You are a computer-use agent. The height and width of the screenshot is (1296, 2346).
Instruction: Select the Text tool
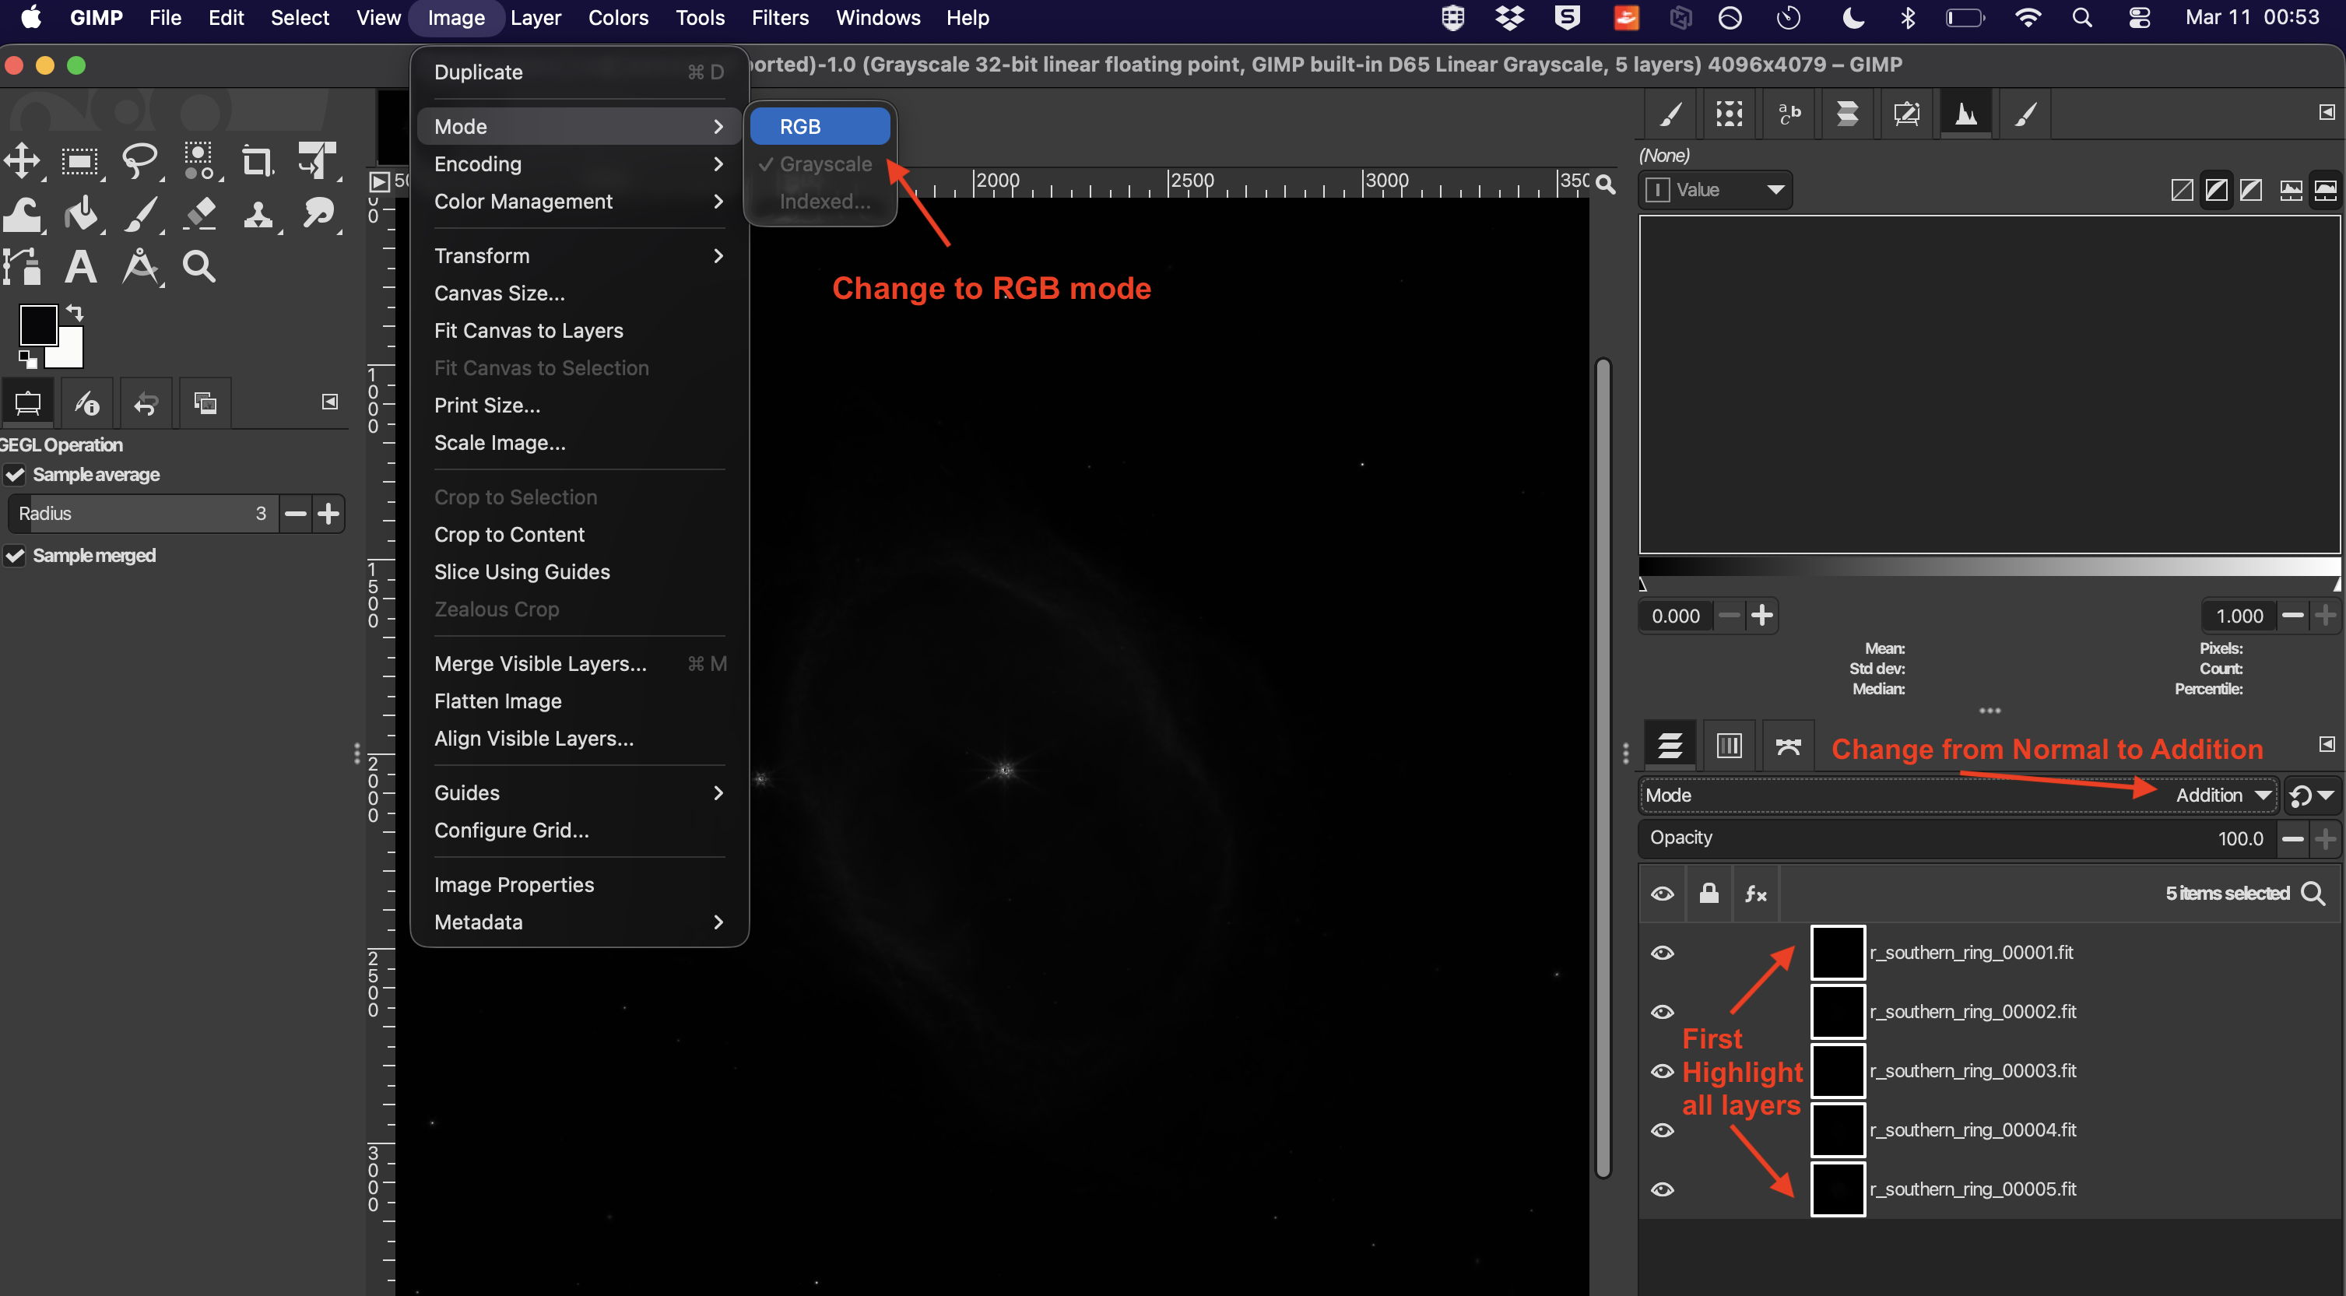pyautogui.click(x=80, y=267)
